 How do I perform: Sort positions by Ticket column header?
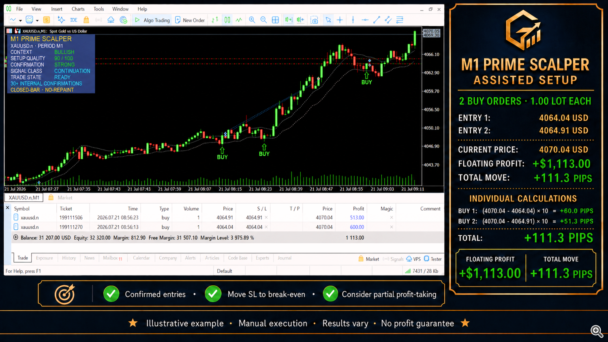(x=66, y=209)
